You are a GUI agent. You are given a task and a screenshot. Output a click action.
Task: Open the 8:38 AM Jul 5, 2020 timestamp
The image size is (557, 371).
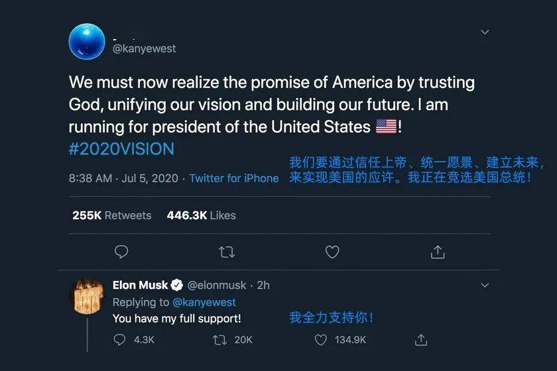[125, 178]
